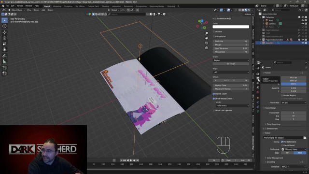Click the RGB color mode button

300,153
